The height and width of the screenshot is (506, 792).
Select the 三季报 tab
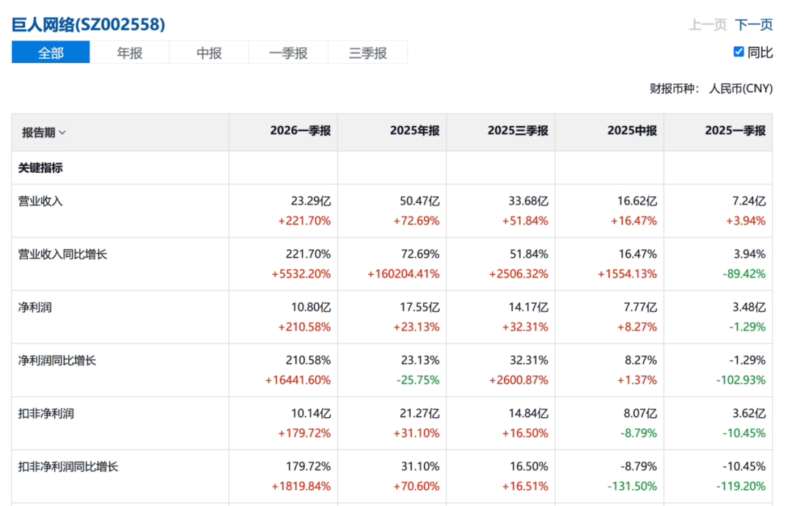367,53
